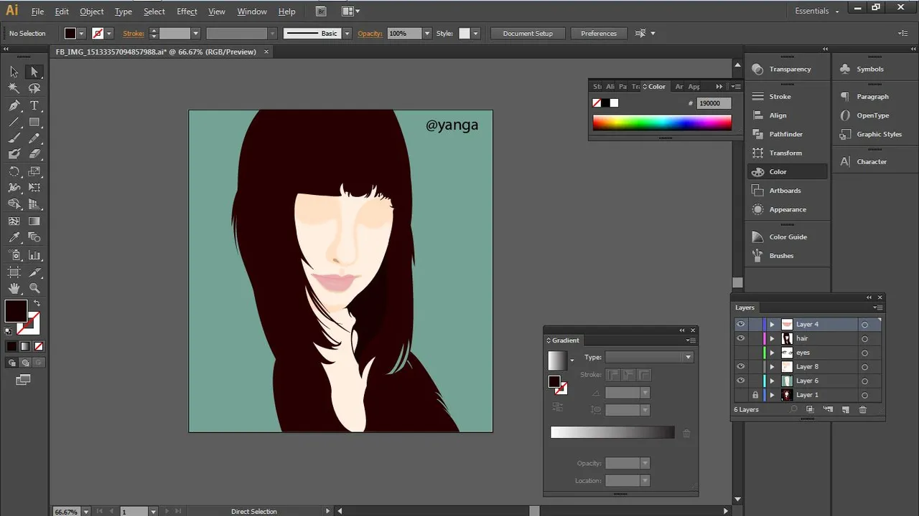Select the Scale tool
This screenshot has height=516, width=919.
(x=34, y=171)
